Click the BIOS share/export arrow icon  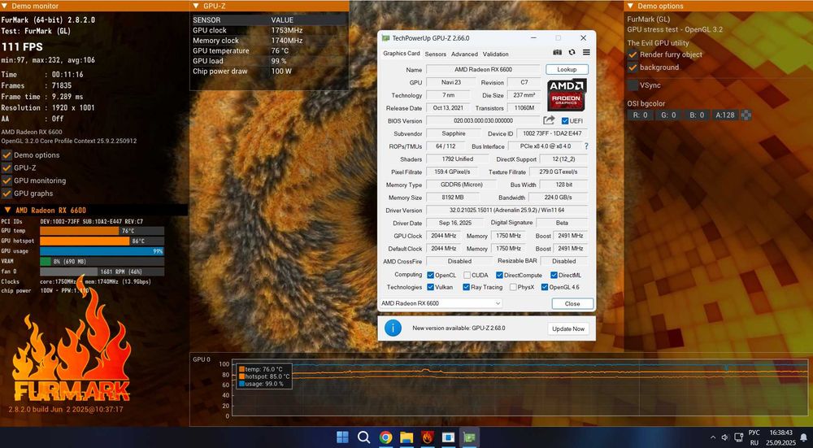[x=549, y=120]
